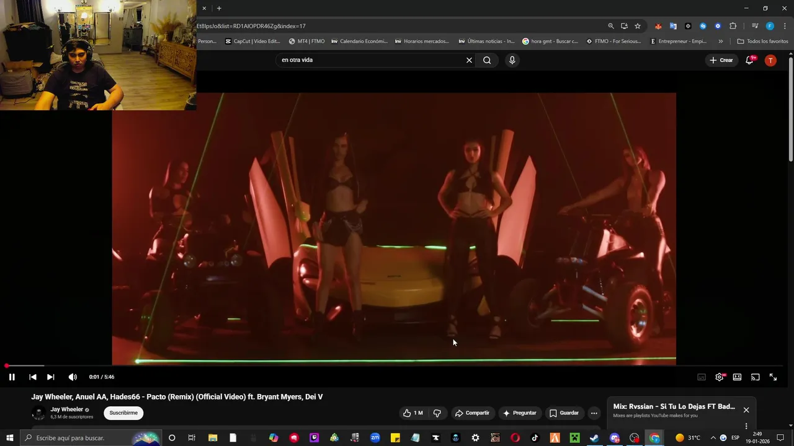Open the Horarios mercados bookmark
The image size is (794, 446).
[422, 42]
